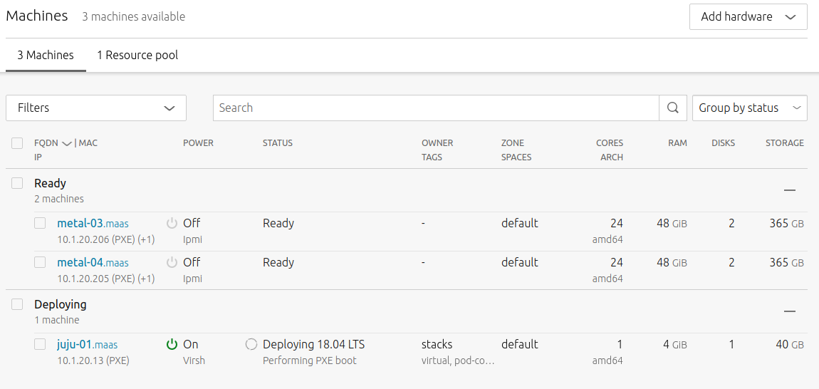Click juju-01 green power on icon
The height and width of the screenshot is (389, 819).
(x=172, y=345)
